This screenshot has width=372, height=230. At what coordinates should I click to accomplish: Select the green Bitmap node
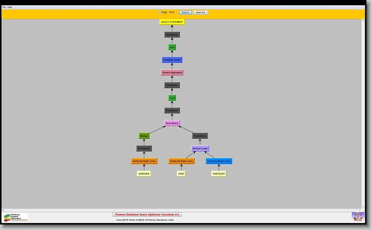[x=144, y=136]
